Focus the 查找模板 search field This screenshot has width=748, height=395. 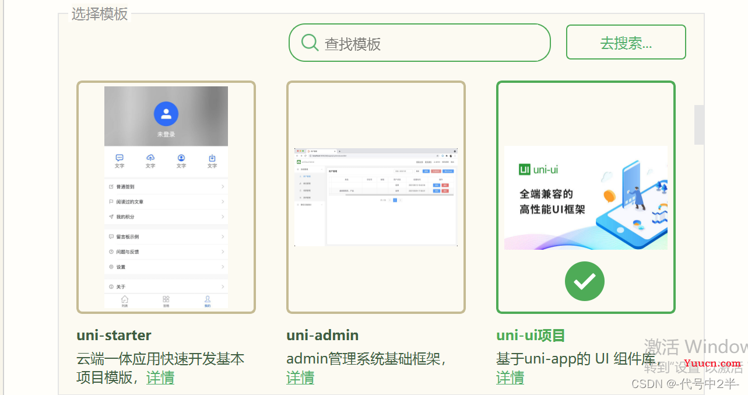point(420,43)
